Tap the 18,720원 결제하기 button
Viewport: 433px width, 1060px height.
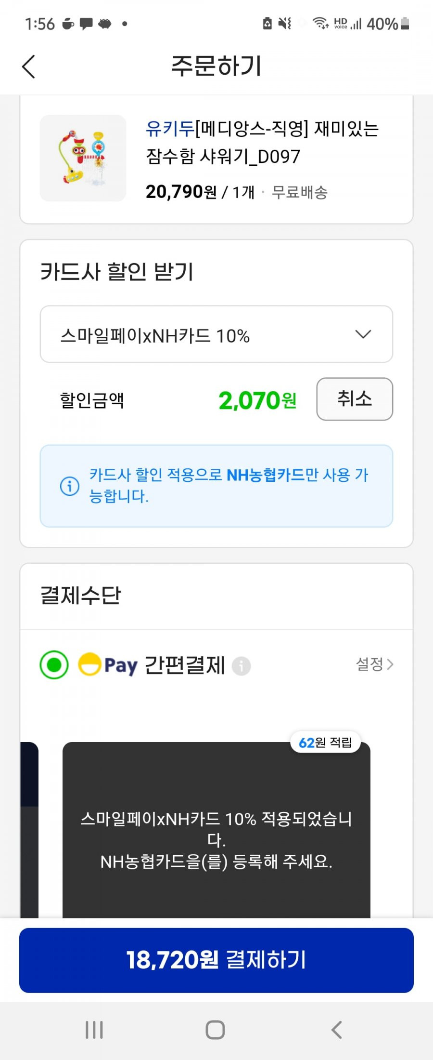tap(216, 960)
